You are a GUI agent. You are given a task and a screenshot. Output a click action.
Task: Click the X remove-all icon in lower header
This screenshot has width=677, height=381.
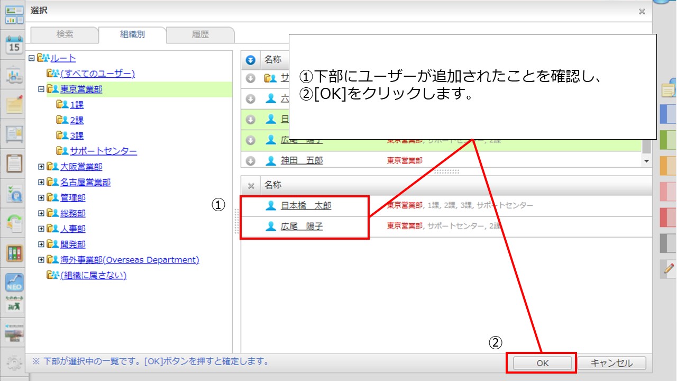(x=251, y=186)
